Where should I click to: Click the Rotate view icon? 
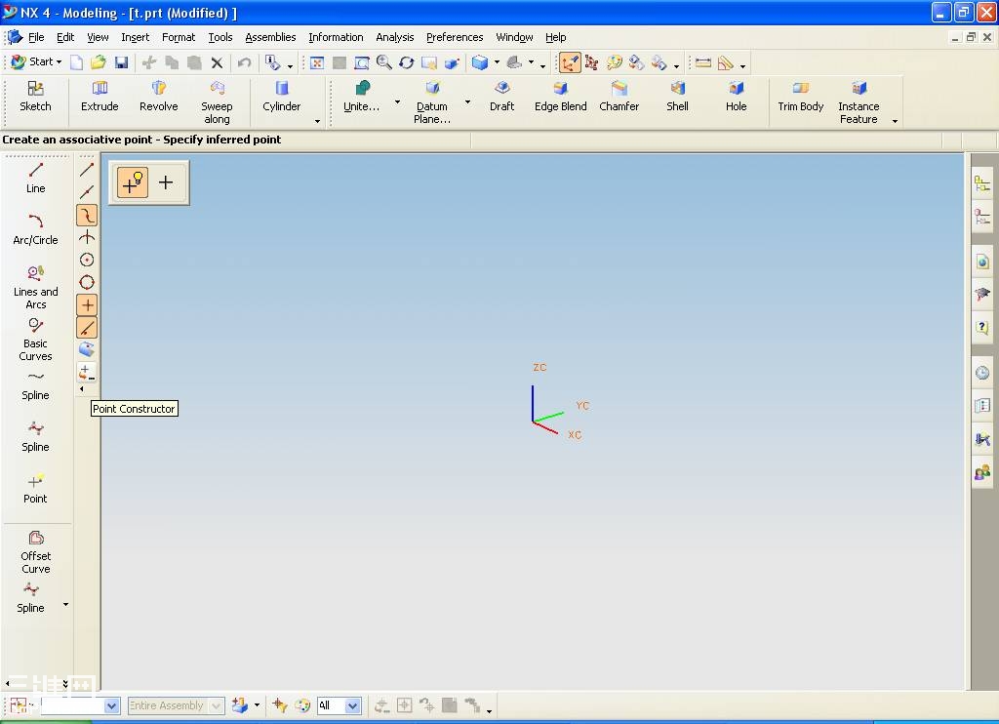pyautogui.click(x=407, y=62)
